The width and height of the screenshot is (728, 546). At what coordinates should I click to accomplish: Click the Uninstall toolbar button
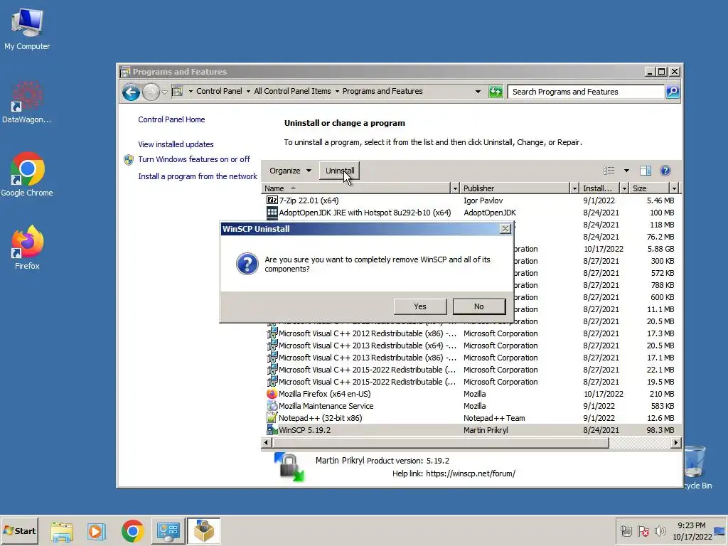339,171
